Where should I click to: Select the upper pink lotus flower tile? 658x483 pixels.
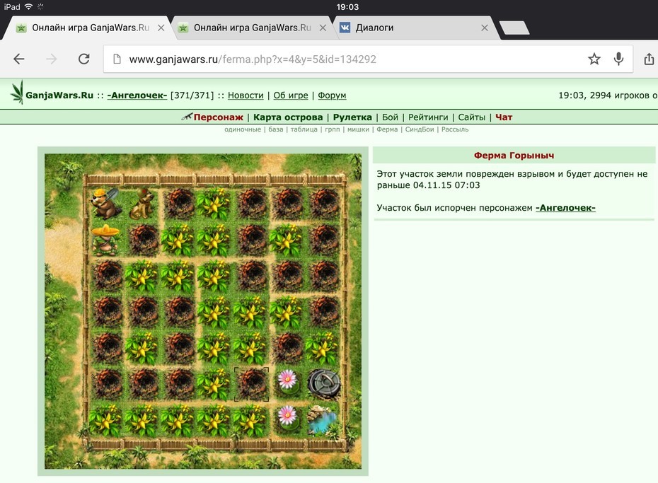pos(288,383)
